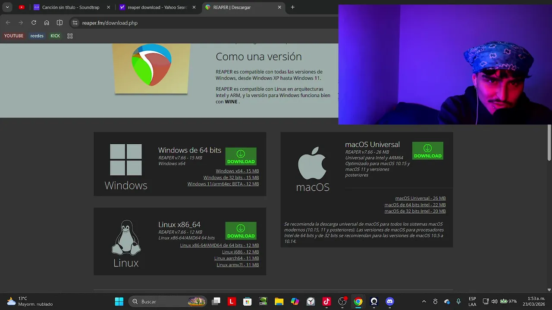Open Microsoft Store from taskbar
Viewport: 552px width, 310px height.
point(247,301)
